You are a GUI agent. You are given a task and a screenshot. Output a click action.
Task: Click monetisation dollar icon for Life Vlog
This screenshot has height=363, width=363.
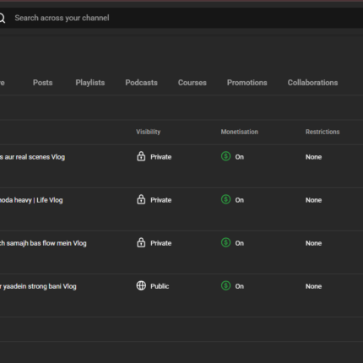(x=225, y=199)
